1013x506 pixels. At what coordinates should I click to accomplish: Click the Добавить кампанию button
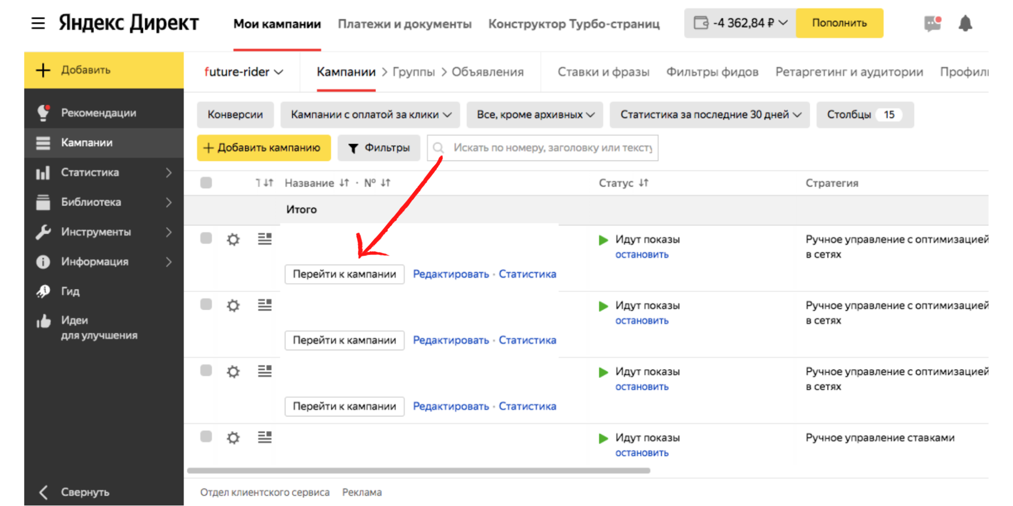(264, 148)
